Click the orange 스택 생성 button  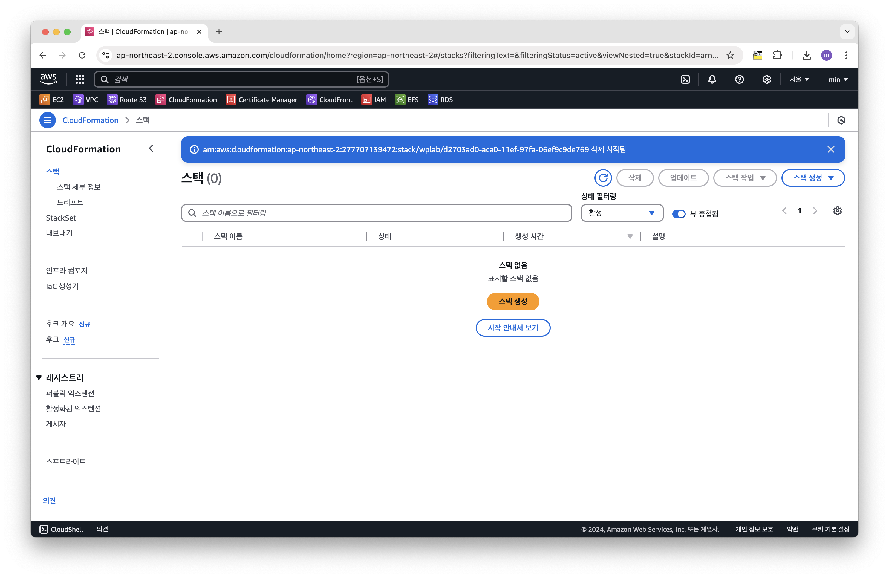512,301
